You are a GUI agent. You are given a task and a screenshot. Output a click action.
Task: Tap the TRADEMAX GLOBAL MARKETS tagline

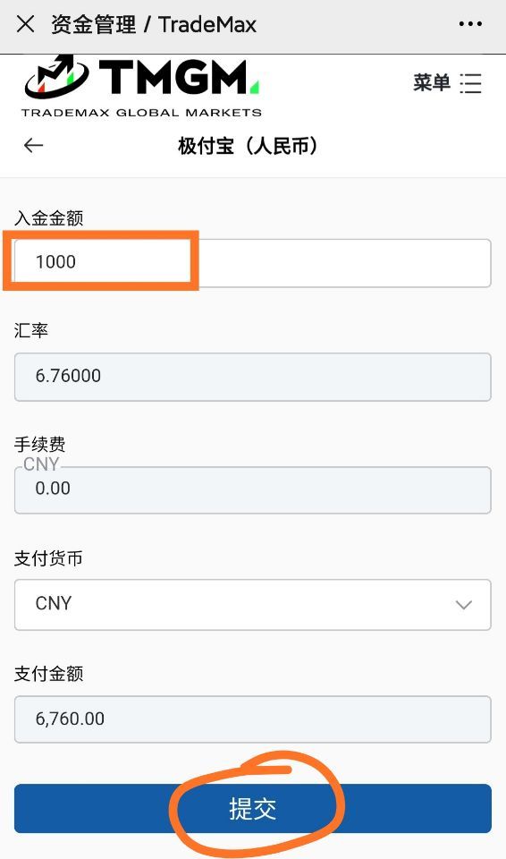141,113
